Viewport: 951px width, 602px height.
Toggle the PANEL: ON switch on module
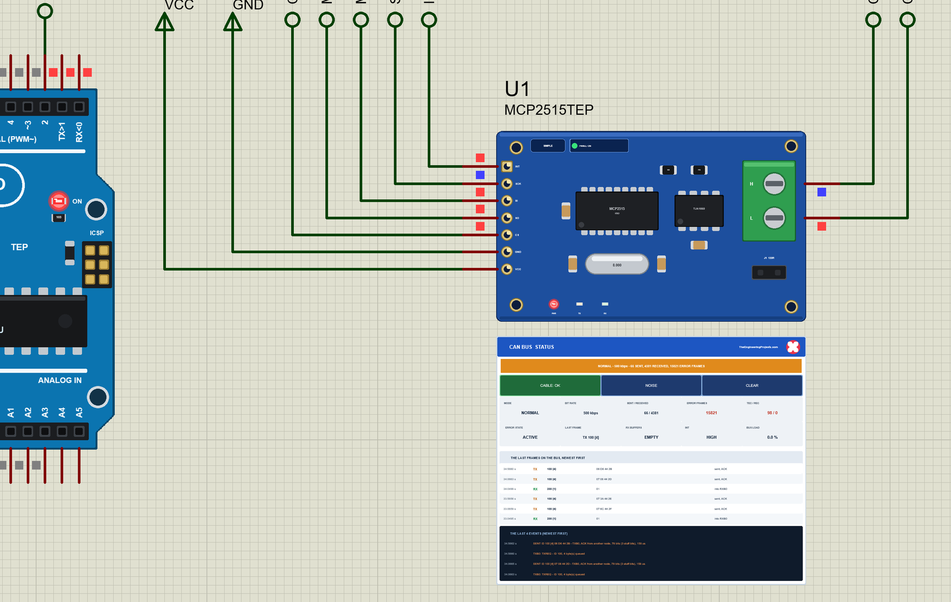599,146
